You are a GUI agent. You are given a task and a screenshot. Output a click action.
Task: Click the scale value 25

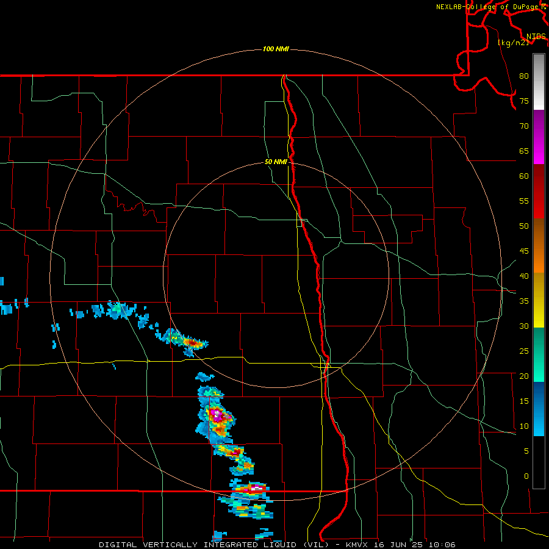[x=524, y=351]
